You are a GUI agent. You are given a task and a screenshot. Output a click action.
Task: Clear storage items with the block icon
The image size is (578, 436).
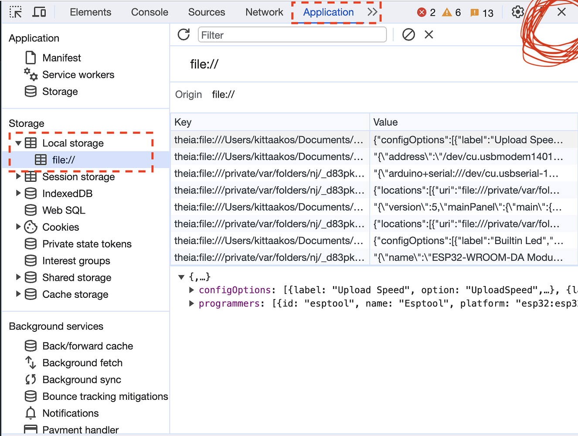(408, 34)
